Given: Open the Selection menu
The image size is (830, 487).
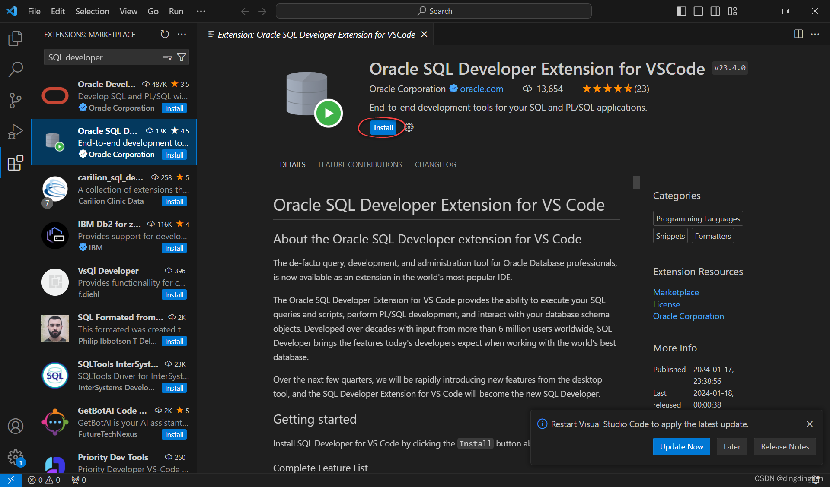Looking at the screenshot, I should pyautogui.click(x=92, y=11).
